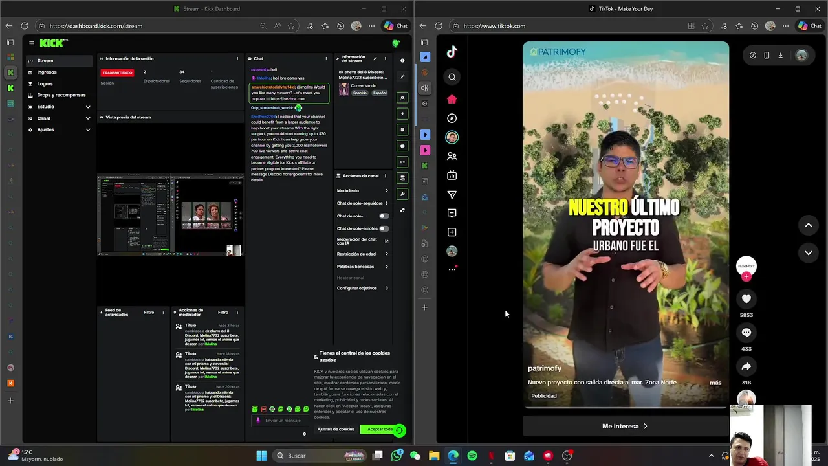Select Ingresos in the Kick sidebar
This screenshot has width=828, height=466.
60,72
